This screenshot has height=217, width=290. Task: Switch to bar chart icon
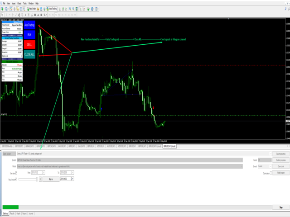click(x=60, y=9)
